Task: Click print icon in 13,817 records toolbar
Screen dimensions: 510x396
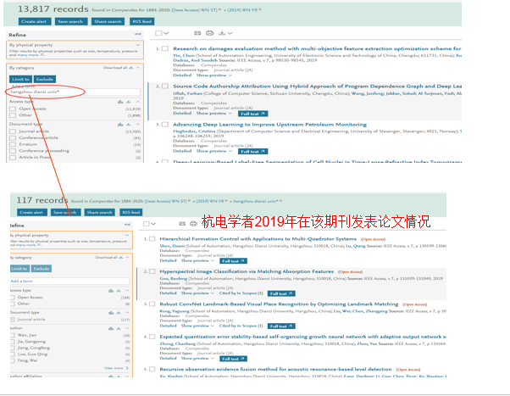Action: (x=210, y=33)
